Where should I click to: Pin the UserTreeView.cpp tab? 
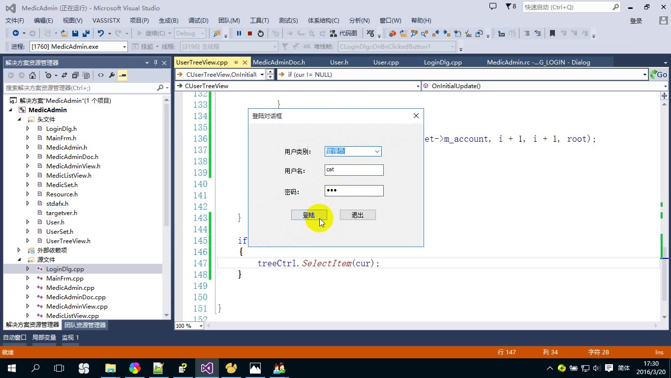pyautogui.click(x=236, y=62)
